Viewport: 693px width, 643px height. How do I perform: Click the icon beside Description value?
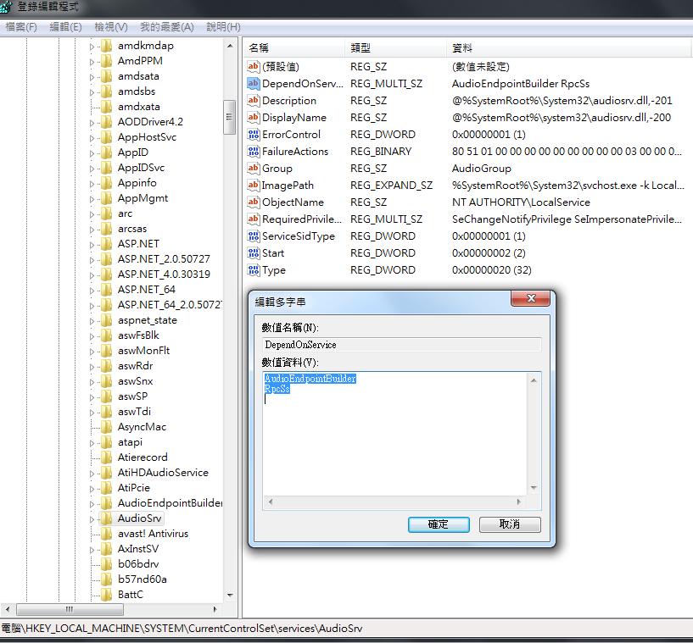[254, 101]
